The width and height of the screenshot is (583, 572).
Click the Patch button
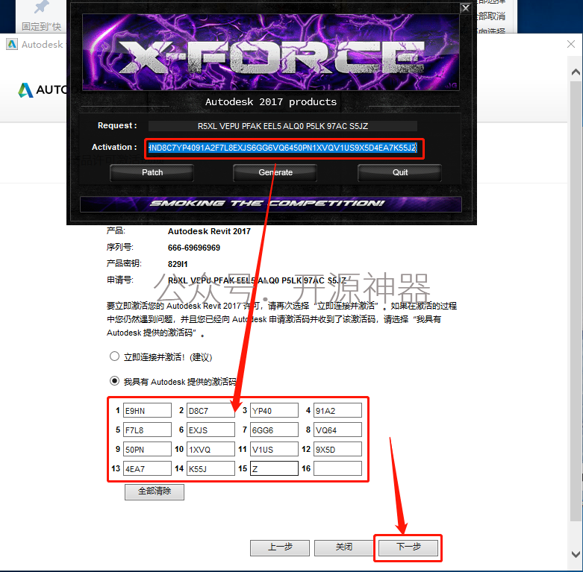click(152, 172)
